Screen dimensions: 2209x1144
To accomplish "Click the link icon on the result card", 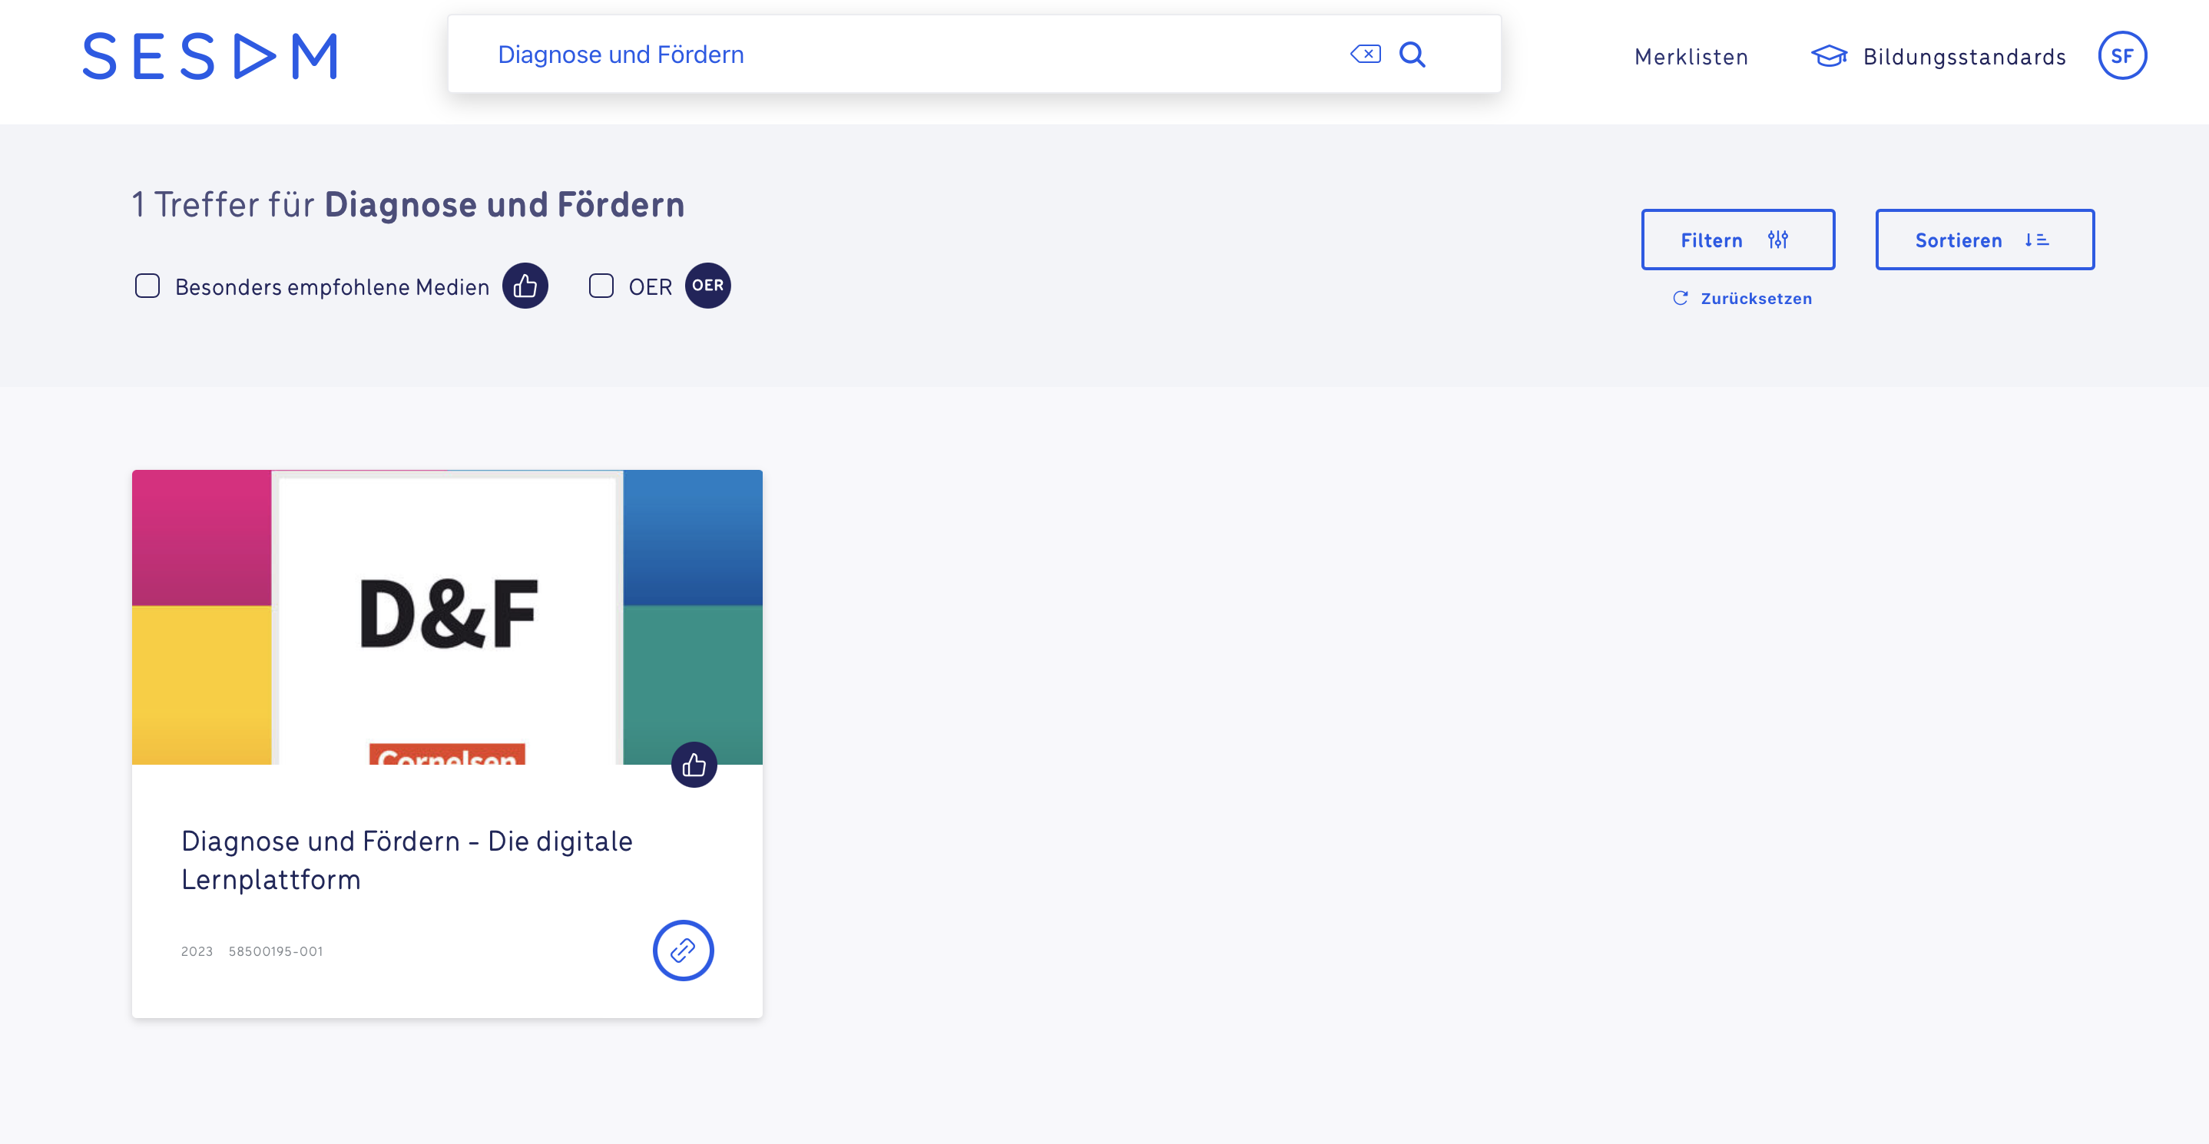I will coord(683,951).
